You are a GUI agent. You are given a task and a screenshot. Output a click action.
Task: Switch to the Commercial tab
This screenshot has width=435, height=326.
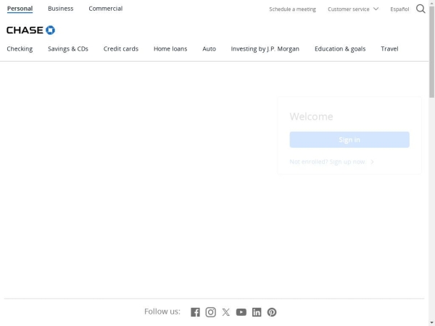[105, 9]
